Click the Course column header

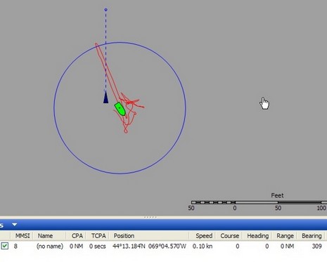pos(229,235)
